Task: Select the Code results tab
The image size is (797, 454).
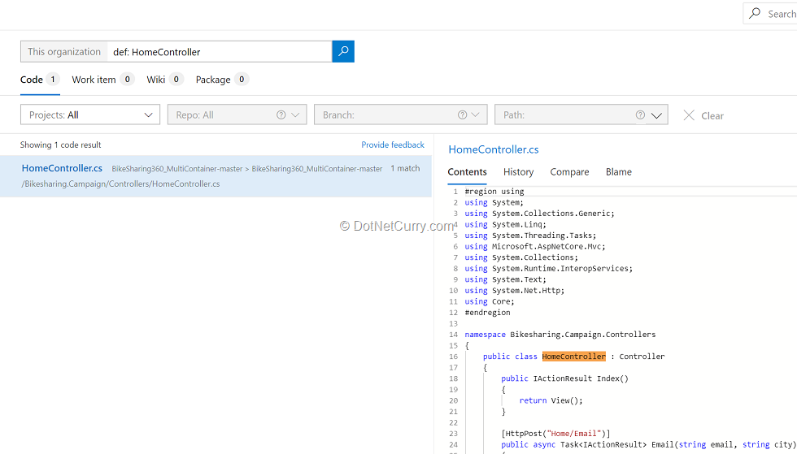Action: click(32, 80)
